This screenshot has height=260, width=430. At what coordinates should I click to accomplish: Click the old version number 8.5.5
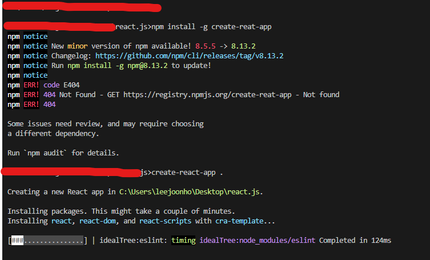pos(206,46)
